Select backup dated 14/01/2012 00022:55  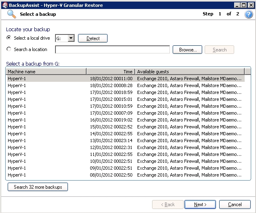pyautogui.click(x=126, y=134)
